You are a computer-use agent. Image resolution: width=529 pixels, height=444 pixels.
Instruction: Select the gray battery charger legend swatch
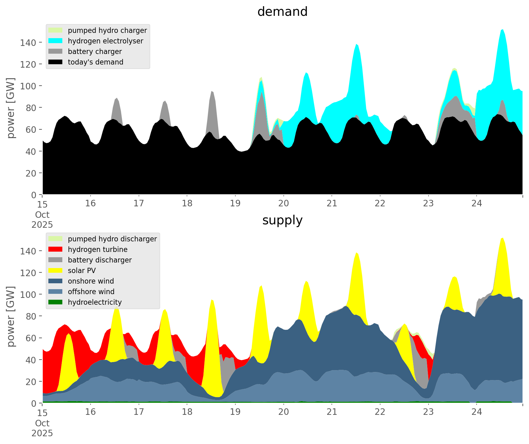56,52
